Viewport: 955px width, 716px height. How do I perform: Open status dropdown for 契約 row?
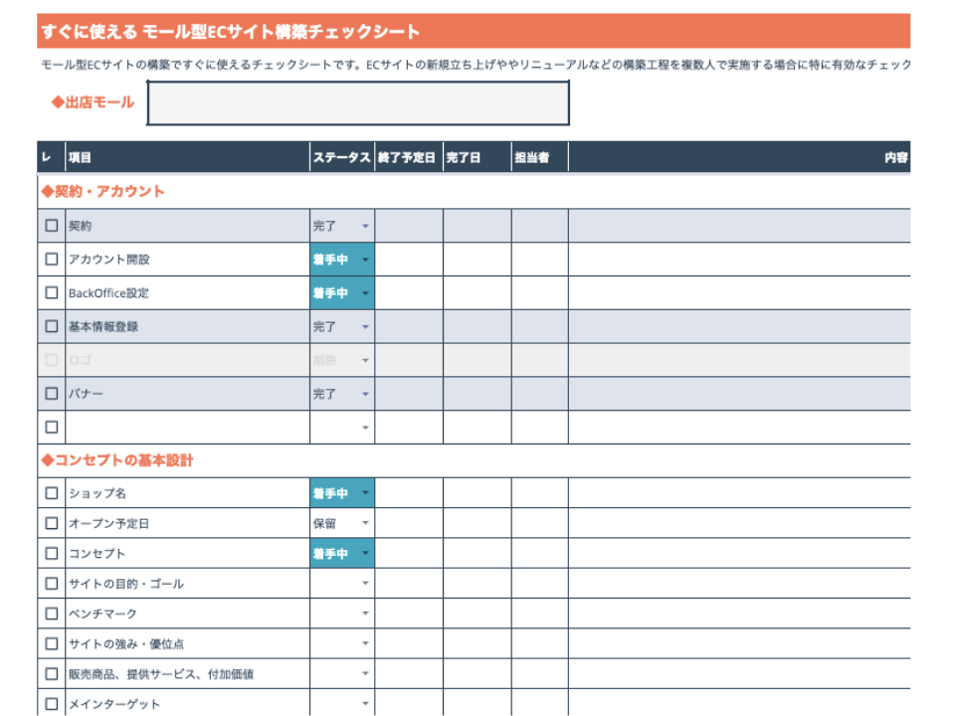(365, 227)
